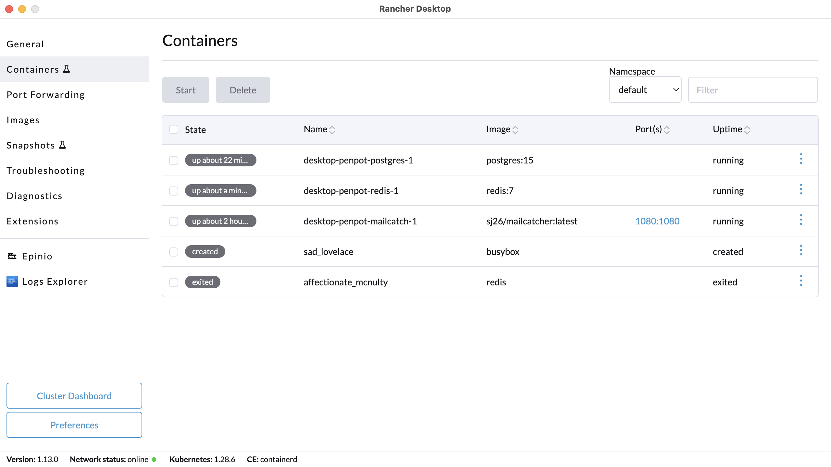The height and width of the screenshot is (467, 831).
Task: Click the green network status indicator
Action: 154,460
